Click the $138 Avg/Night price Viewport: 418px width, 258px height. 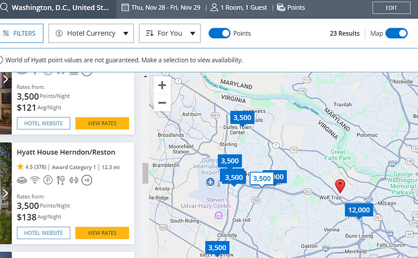point(39,217)
